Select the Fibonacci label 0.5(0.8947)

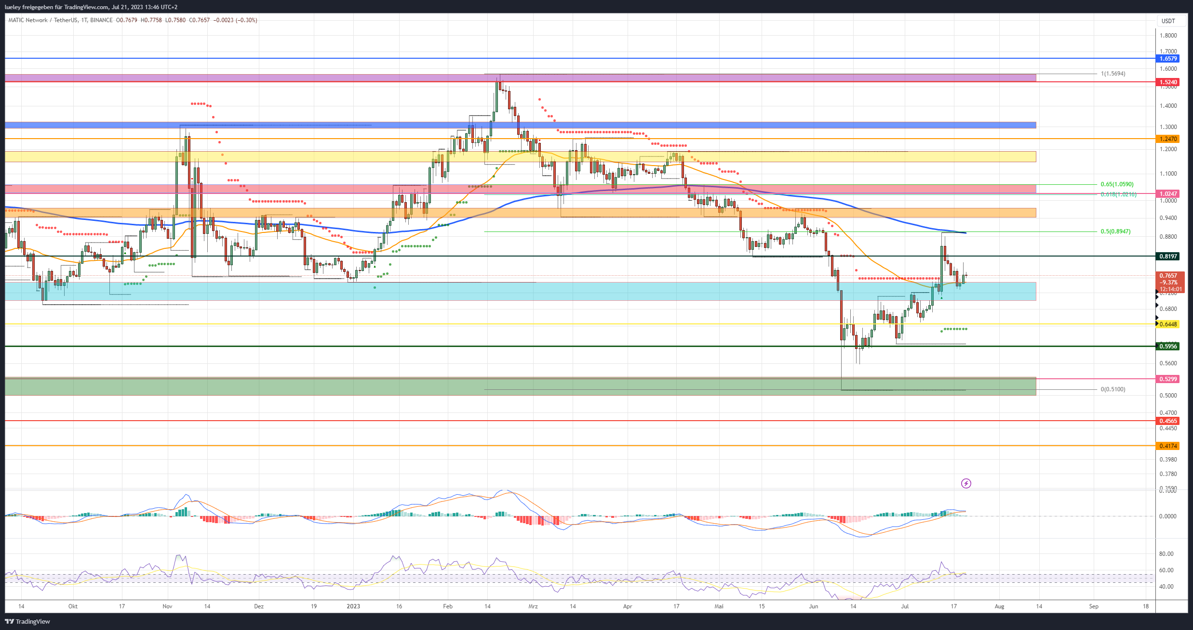click(1115, 231)
